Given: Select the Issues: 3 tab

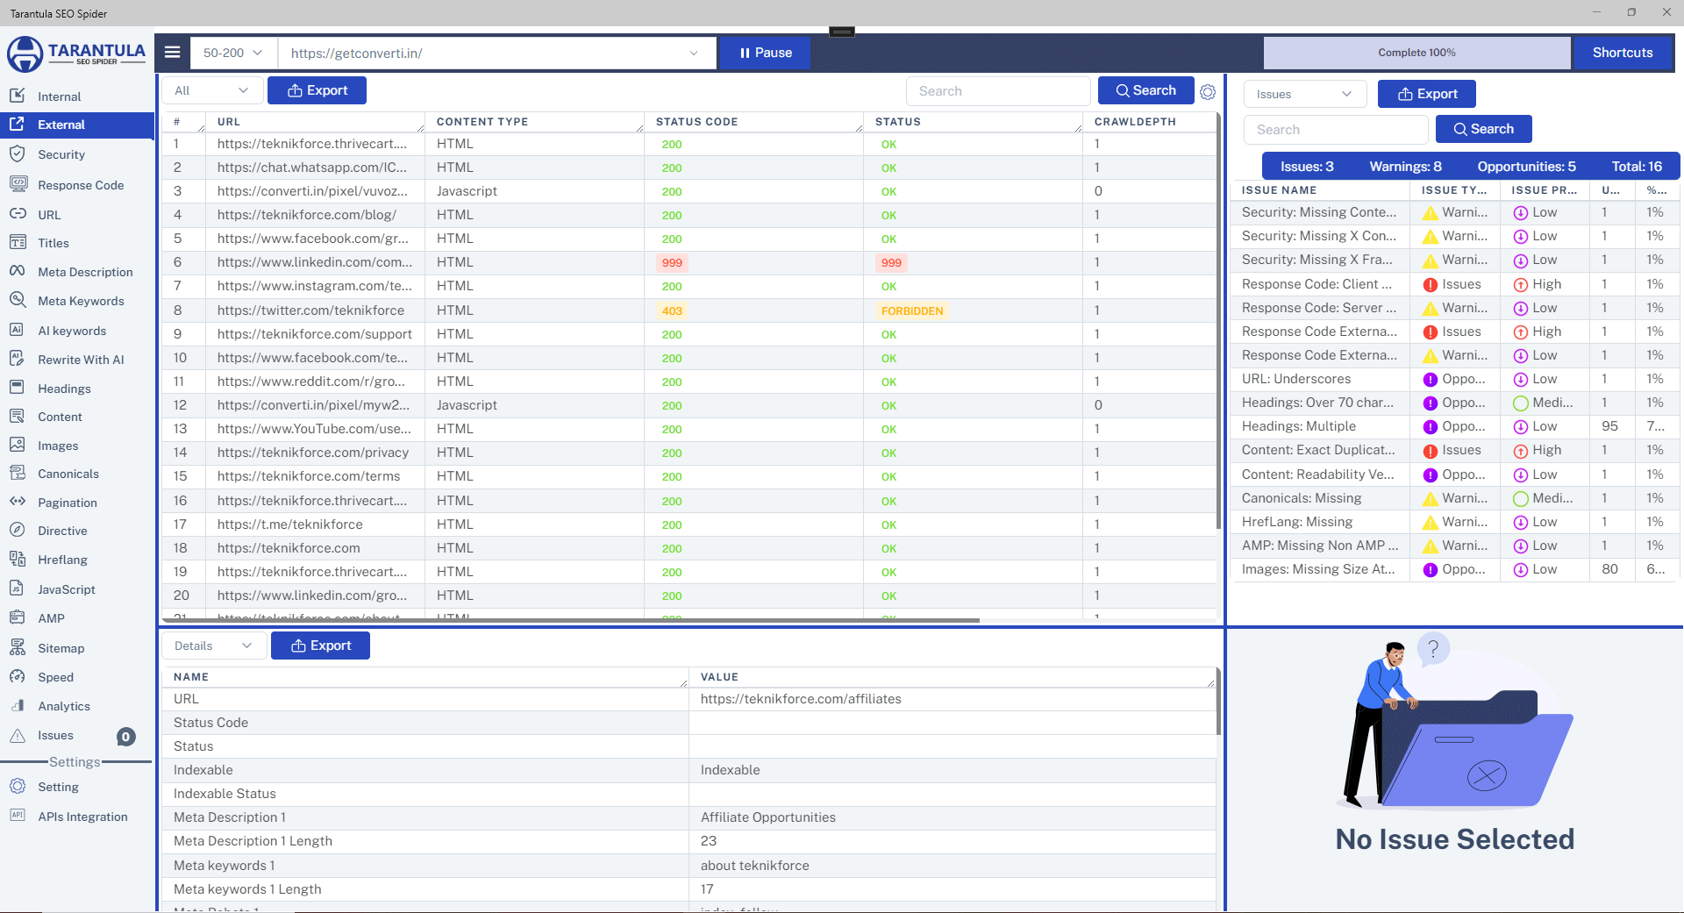Looking at the screenshot, I should tap(1307, 167).
